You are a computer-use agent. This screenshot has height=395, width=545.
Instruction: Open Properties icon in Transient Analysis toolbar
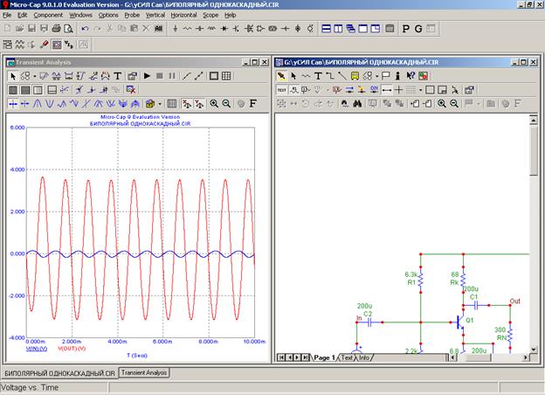tap(133, 76)
